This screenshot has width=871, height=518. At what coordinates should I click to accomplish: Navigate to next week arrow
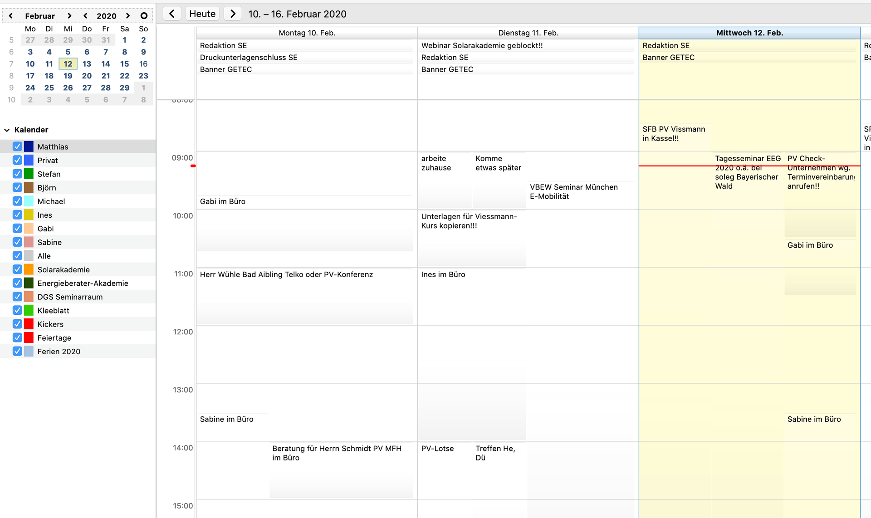(233, 14)
